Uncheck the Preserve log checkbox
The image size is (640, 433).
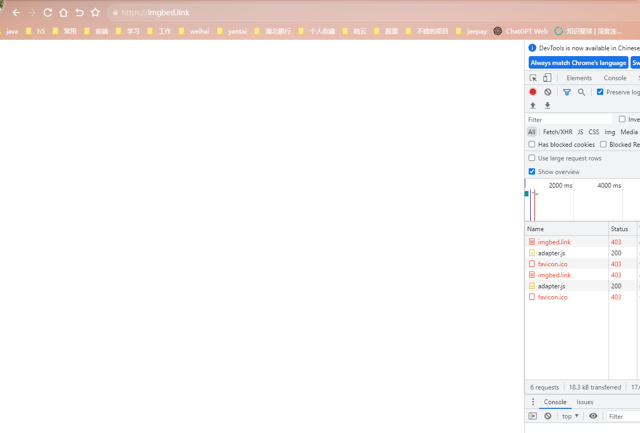click(x=600, y=92)
